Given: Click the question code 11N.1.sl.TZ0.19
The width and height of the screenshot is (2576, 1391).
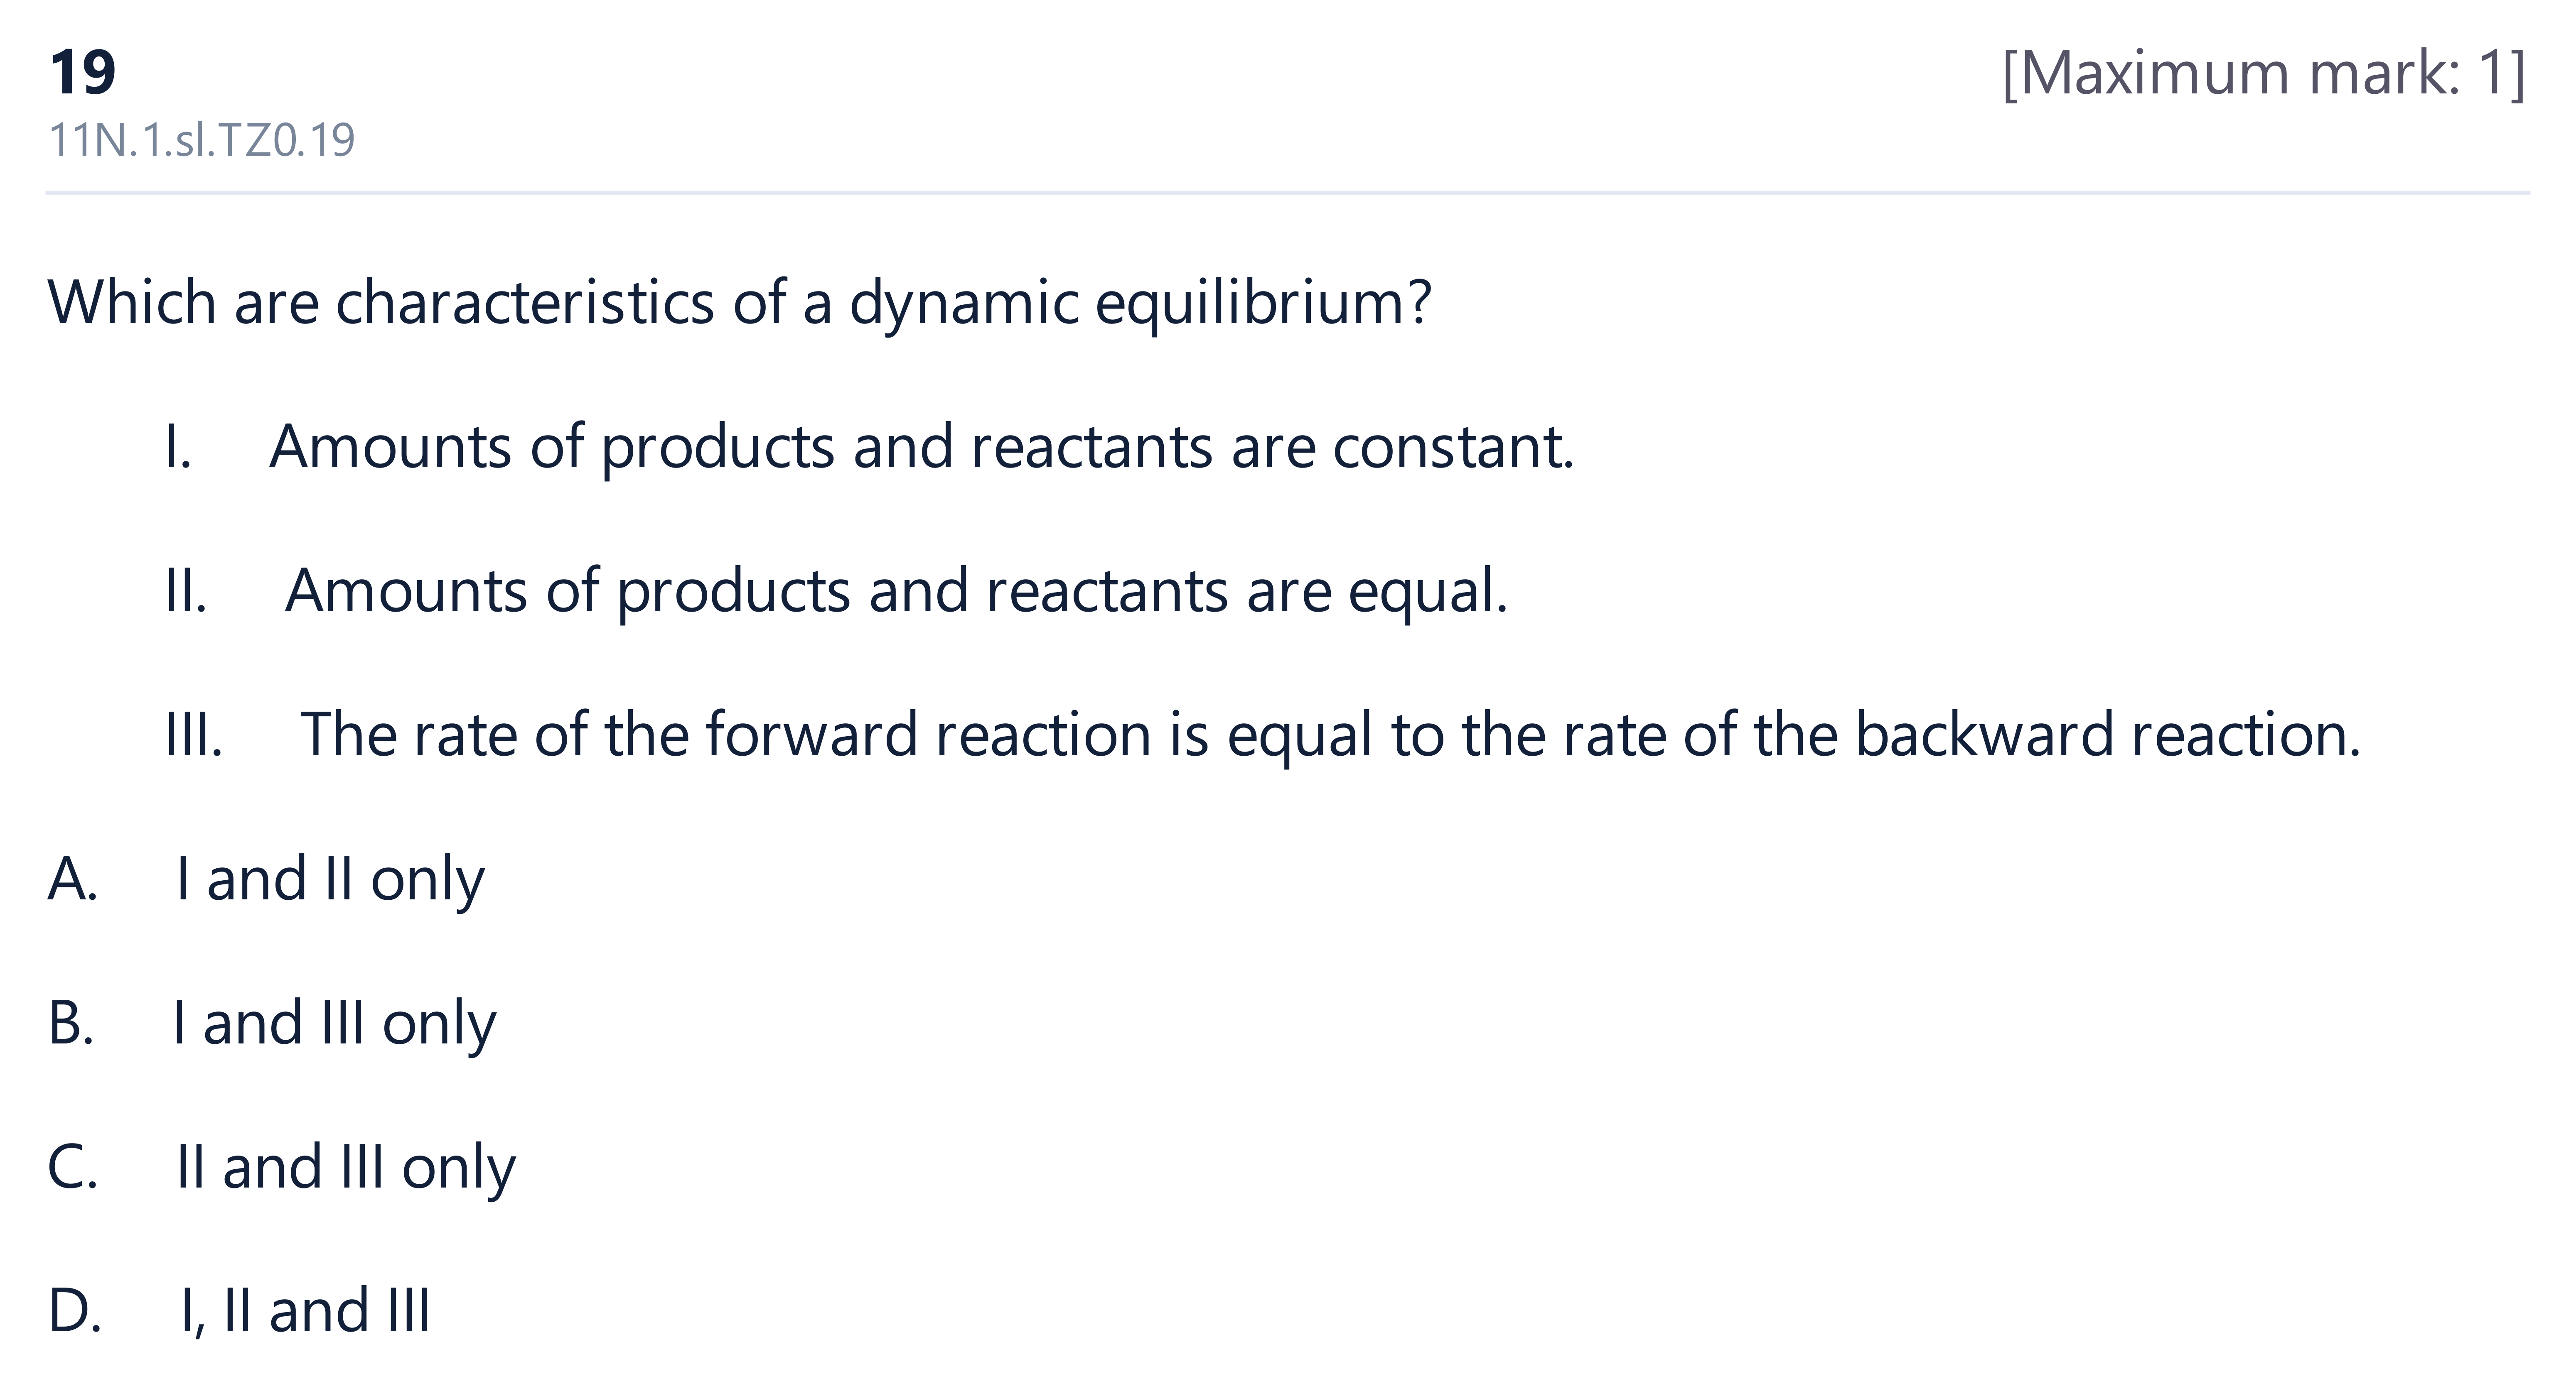Looking at the screenshot, I should (201, 141).
